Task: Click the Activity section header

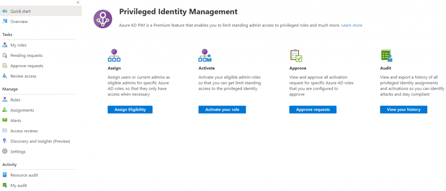Action: point(10,165)
